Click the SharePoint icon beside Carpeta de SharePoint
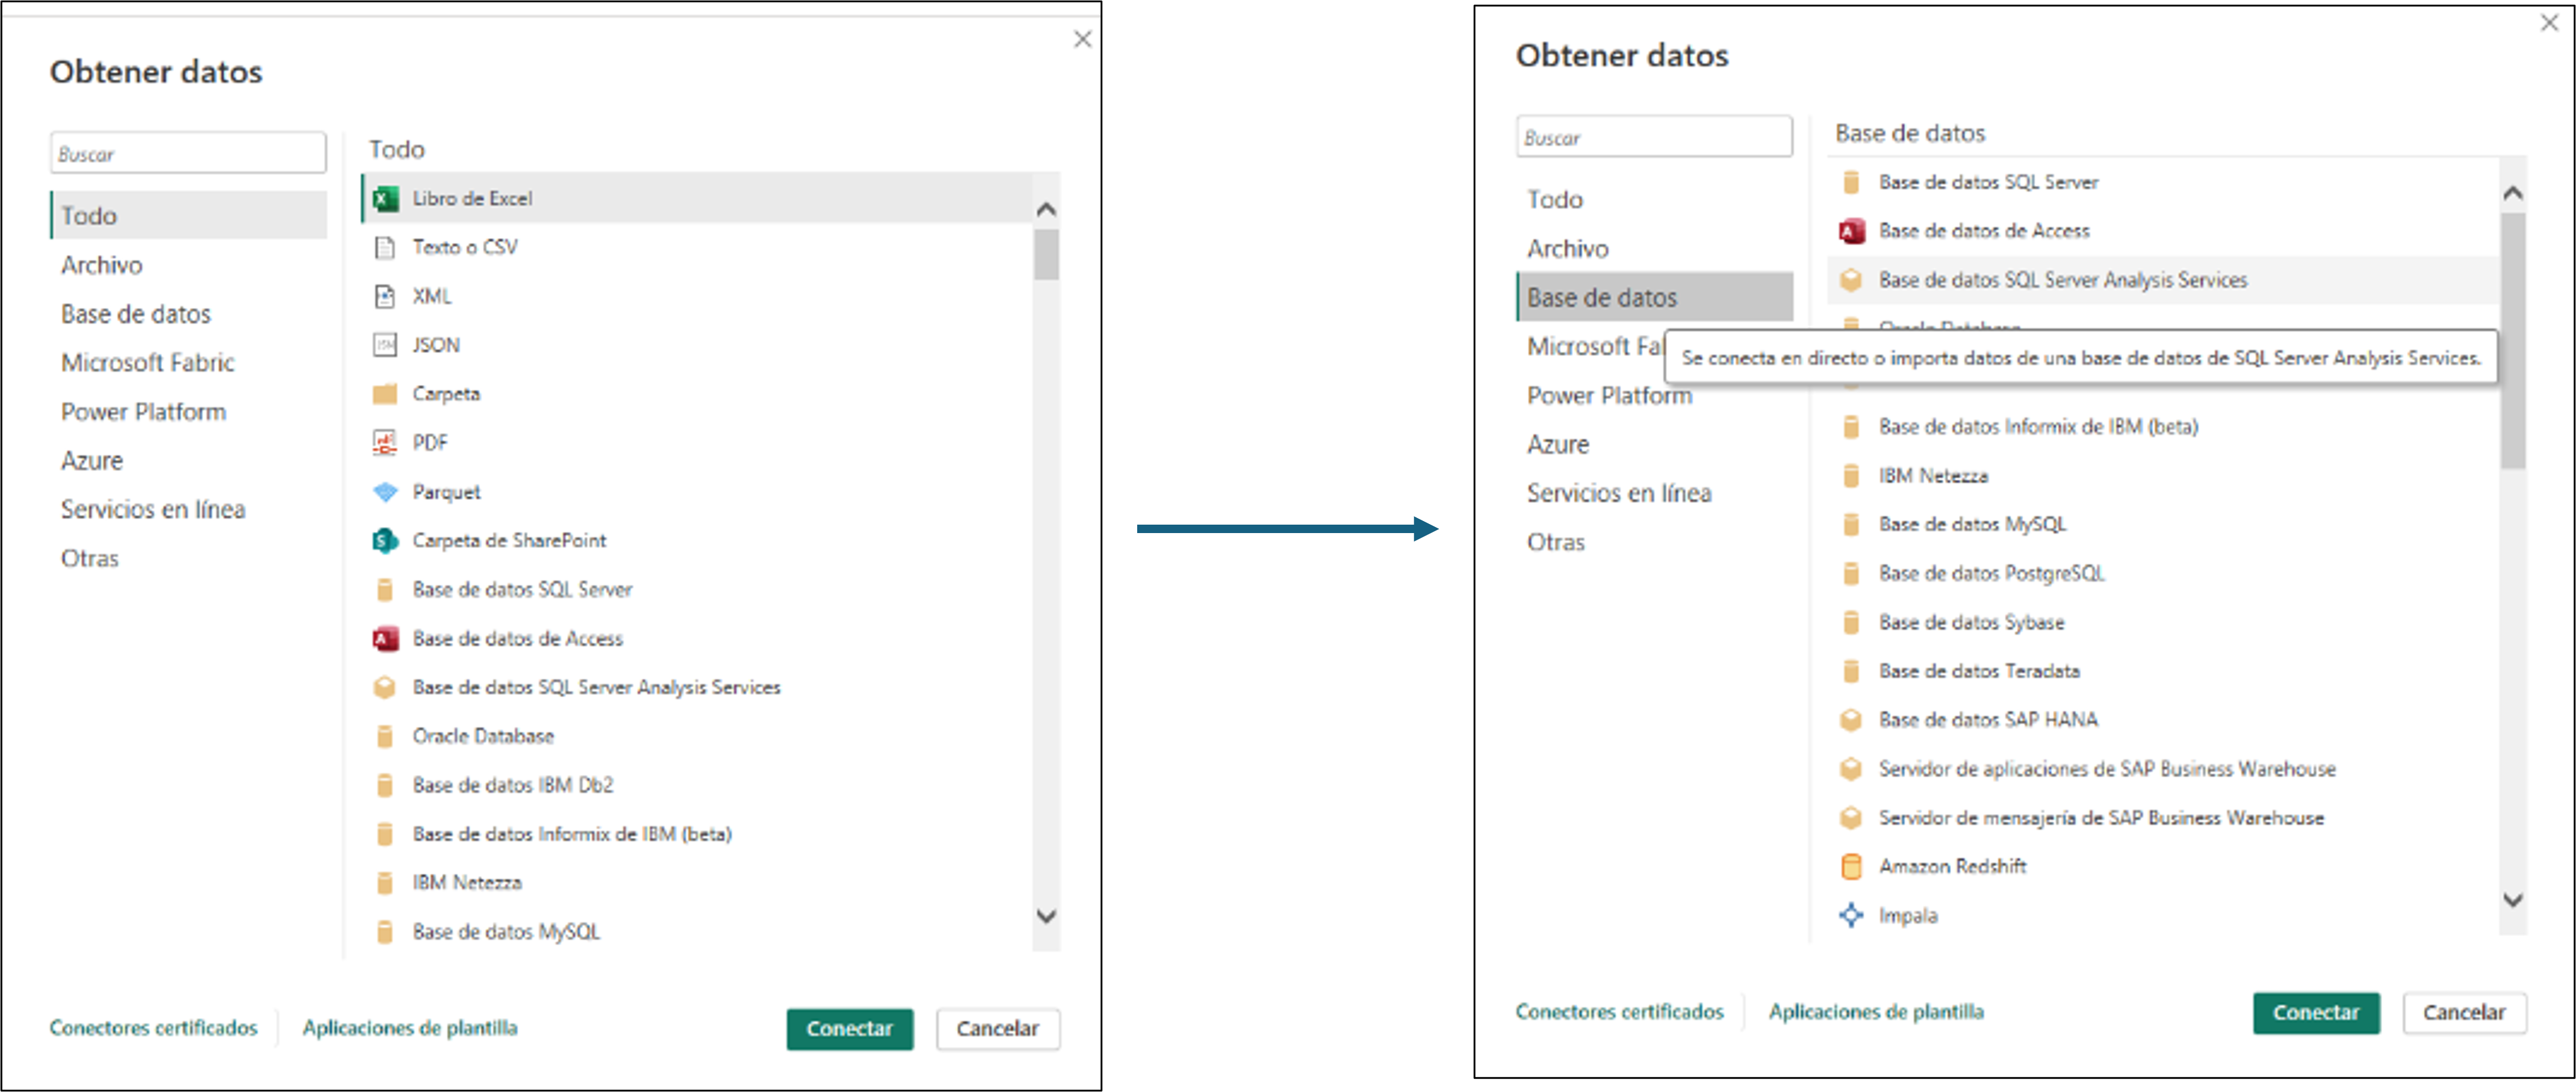This screenshot has height=1092, width=2576. [x=385, y=540]
